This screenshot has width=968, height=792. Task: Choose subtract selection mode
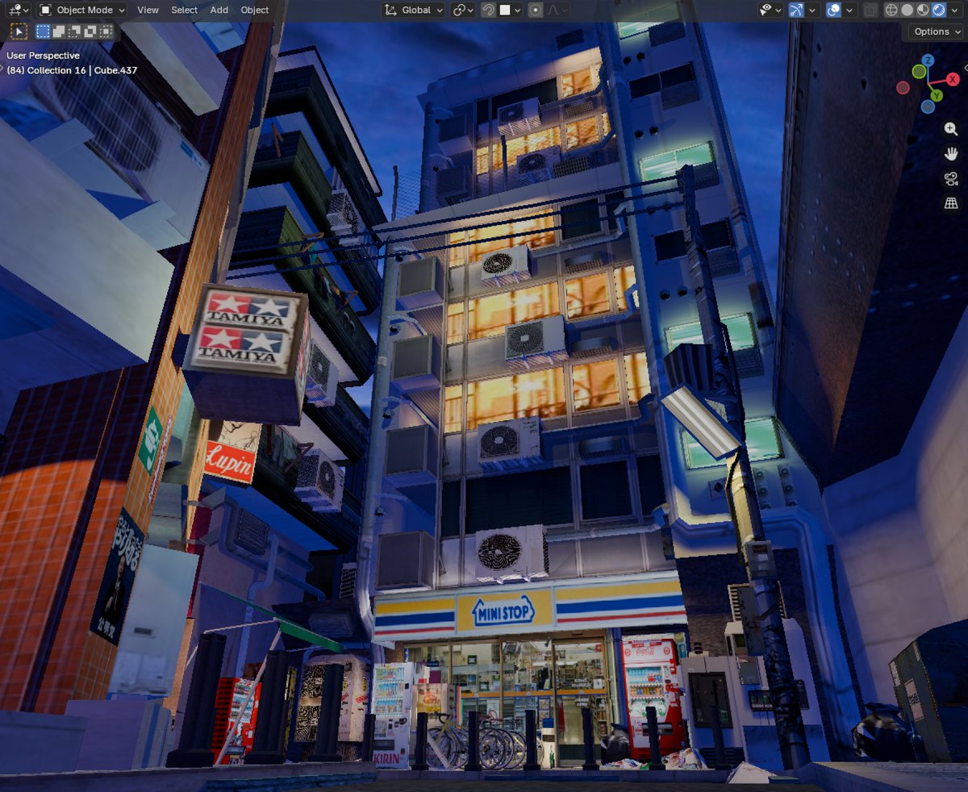coord(74,31)
